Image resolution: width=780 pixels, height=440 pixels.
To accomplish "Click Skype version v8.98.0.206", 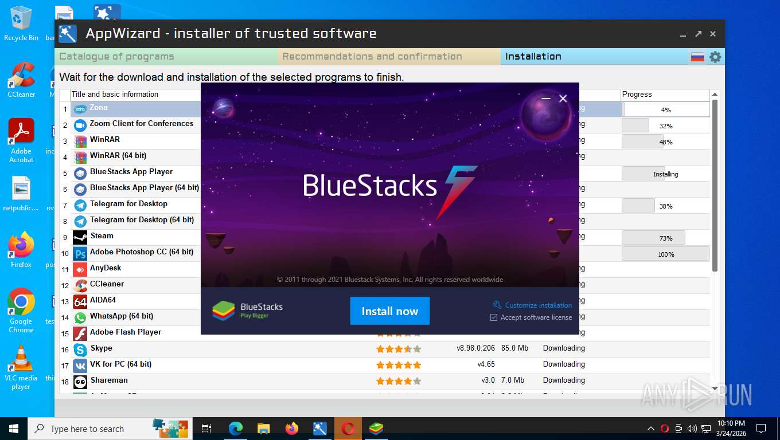I will (475, 348).
